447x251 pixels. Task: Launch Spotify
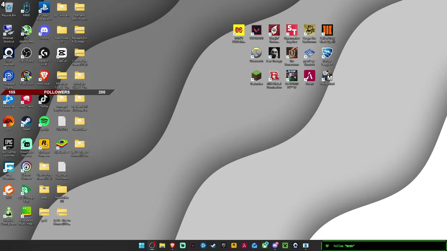pyautogui.click(x=44, y=123)
